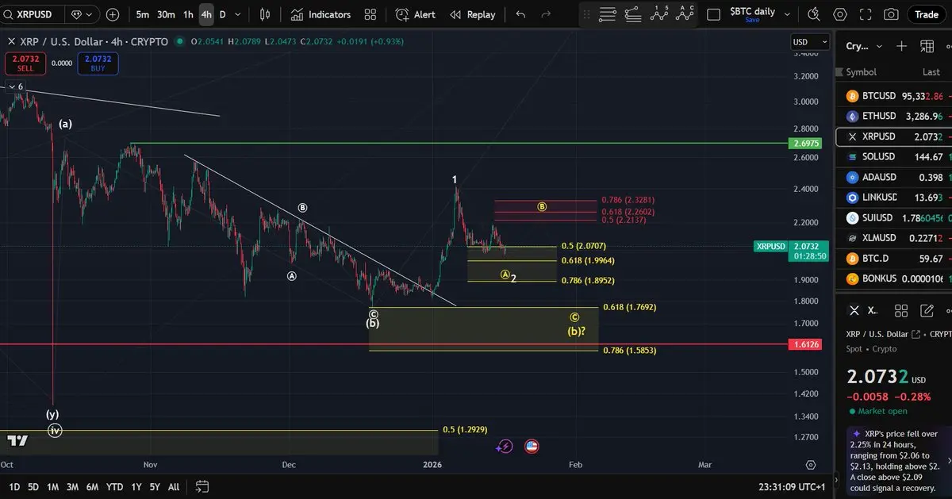Open the indicator templates grid icon

tap(370, 14)
